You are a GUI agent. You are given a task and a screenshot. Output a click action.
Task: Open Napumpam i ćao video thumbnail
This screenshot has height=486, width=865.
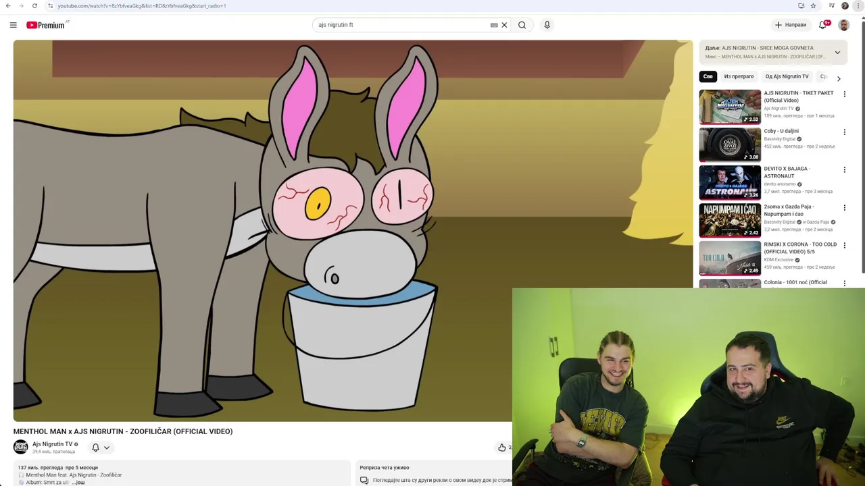[730, 220]
